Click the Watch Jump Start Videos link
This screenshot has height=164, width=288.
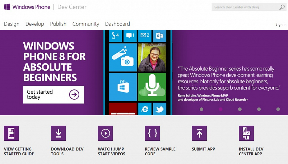point(111,152)
